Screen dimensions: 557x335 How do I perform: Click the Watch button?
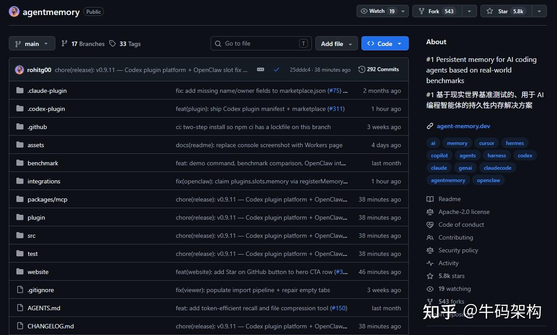[x=378, y=11]
